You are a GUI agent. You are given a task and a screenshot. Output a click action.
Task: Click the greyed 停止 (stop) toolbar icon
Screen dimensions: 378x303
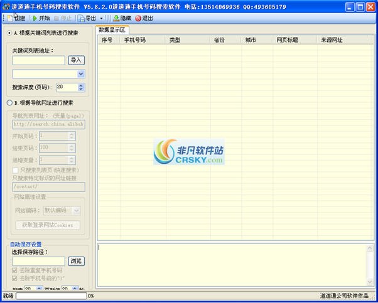[63, 18]
